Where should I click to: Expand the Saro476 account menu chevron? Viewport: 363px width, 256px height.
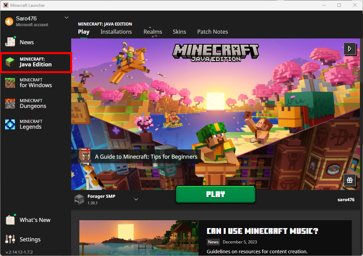[66, 18]
